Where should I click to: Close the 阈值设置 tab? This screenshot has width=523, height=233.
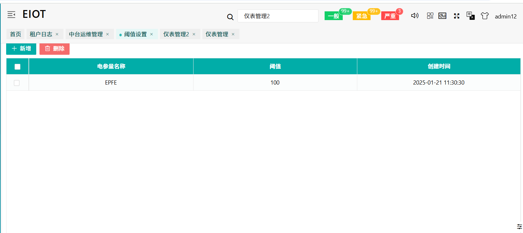(x=151, y=34)
